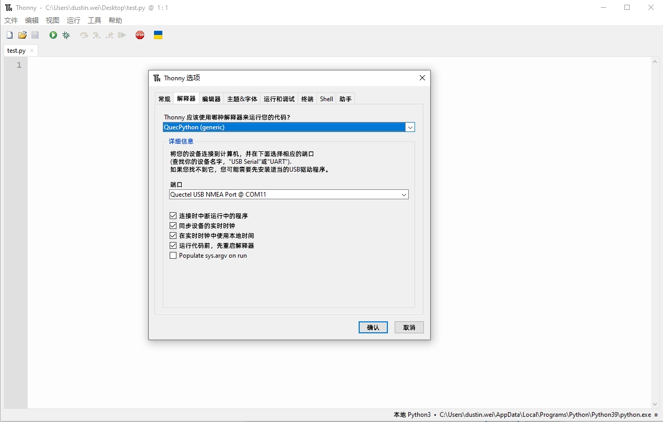
Task: Click line number 1 in gutter
Action: (x=19, y=65)
